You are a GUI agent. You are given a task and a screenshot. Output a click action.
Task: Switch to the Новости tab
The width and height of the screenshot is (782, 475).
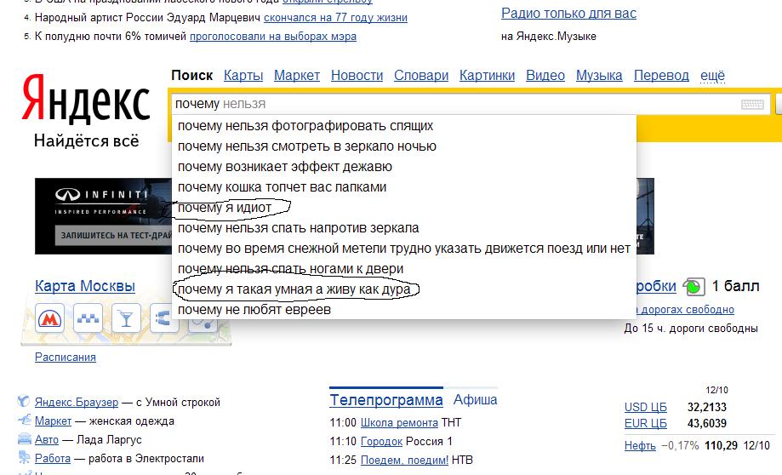point(357,76)
